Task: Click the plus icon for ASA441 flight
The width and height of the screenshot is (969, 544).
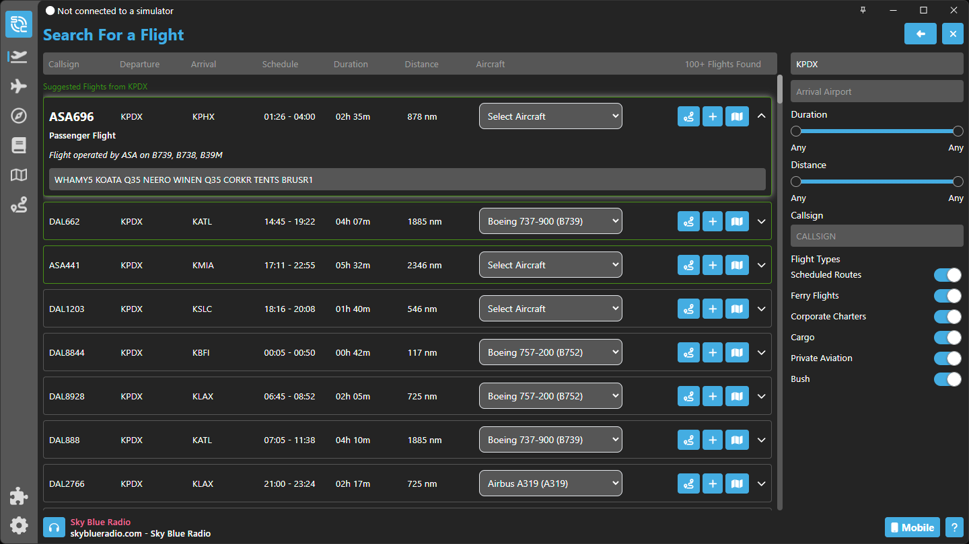Action: point(713,265)
